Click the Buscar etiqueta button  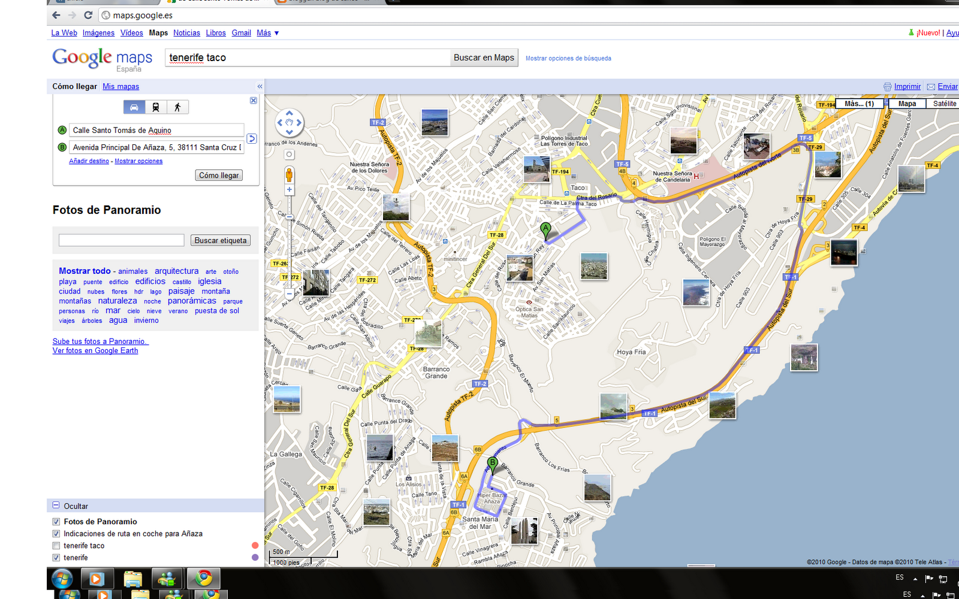221,240
